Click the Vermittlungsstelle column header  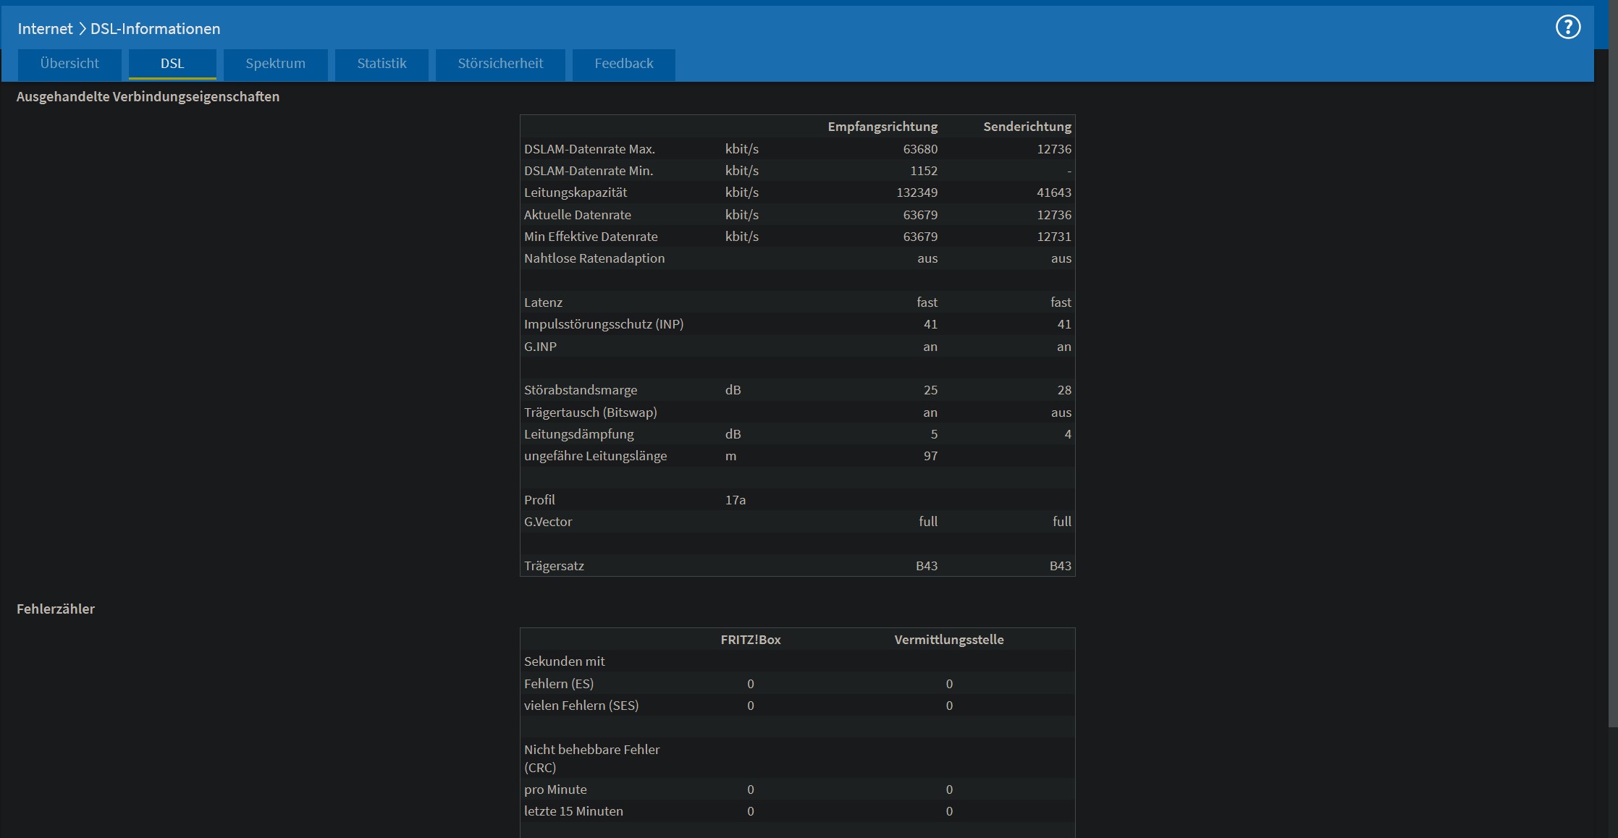(x=948, y=640)
